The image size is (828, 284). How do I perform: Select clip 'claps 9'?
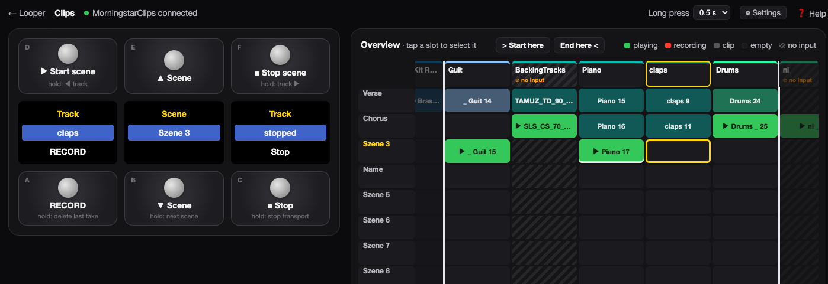(x=678, y=100)
